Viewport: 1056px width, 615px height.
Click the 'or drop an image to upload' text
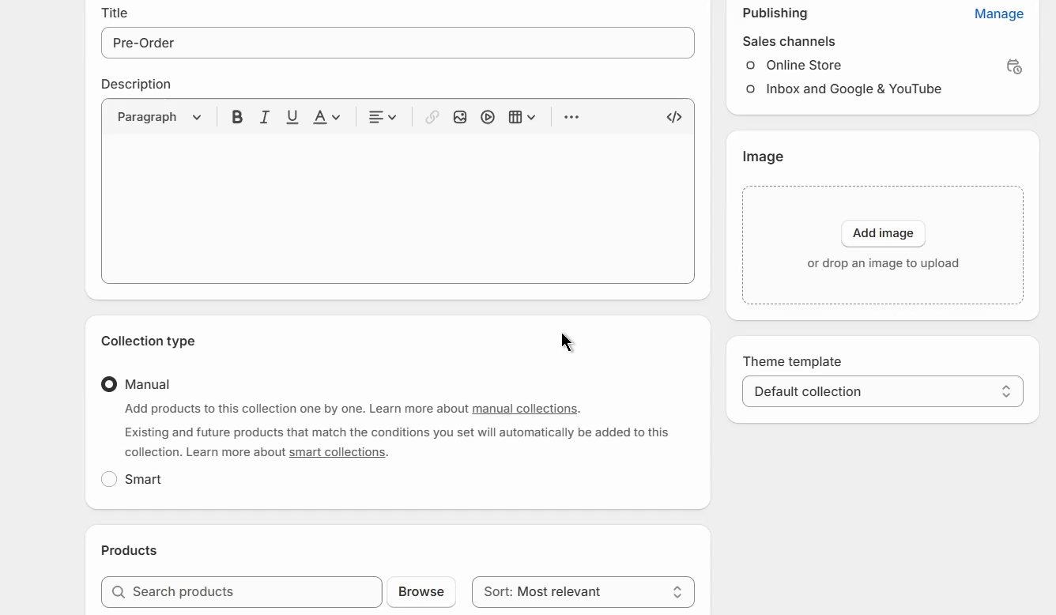883,263
